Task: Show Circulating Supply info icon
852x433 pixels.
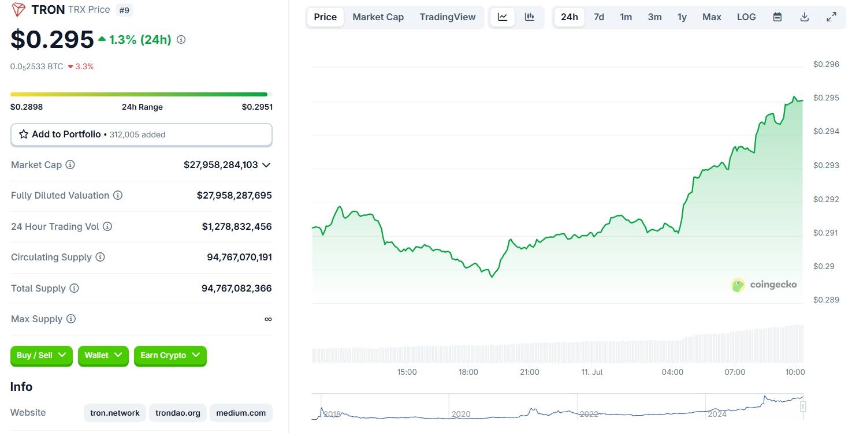Action: [x=100, y=257]
